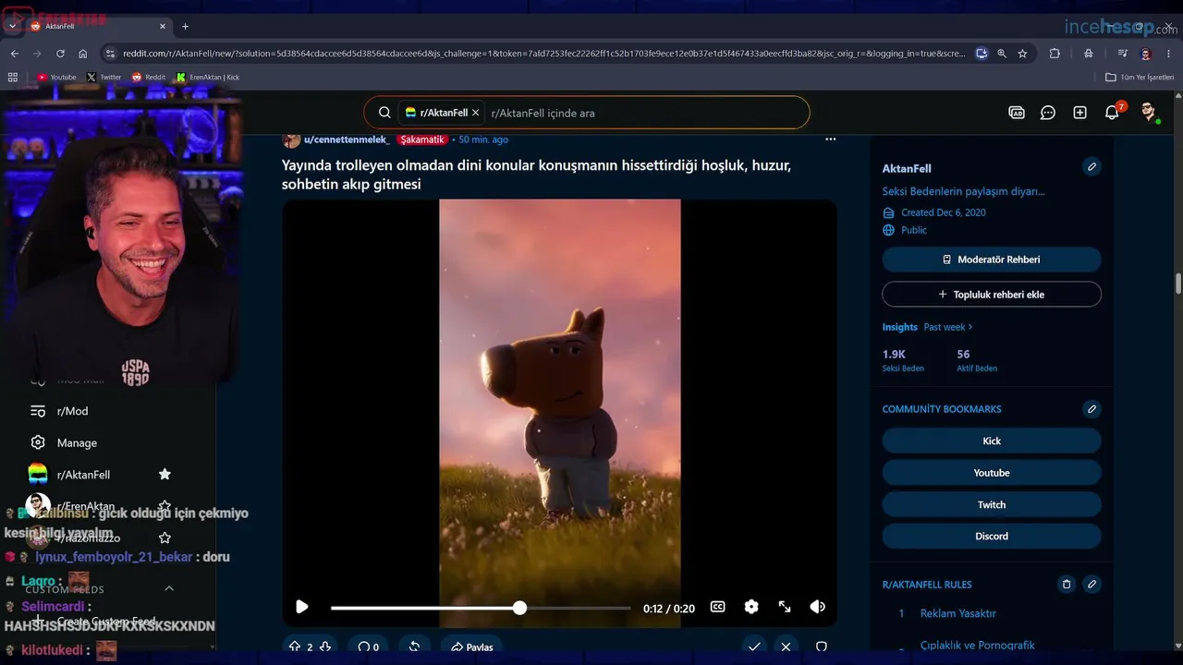Open the Reddit advertise icon
1183x665 pixels.
(1017, 113)
